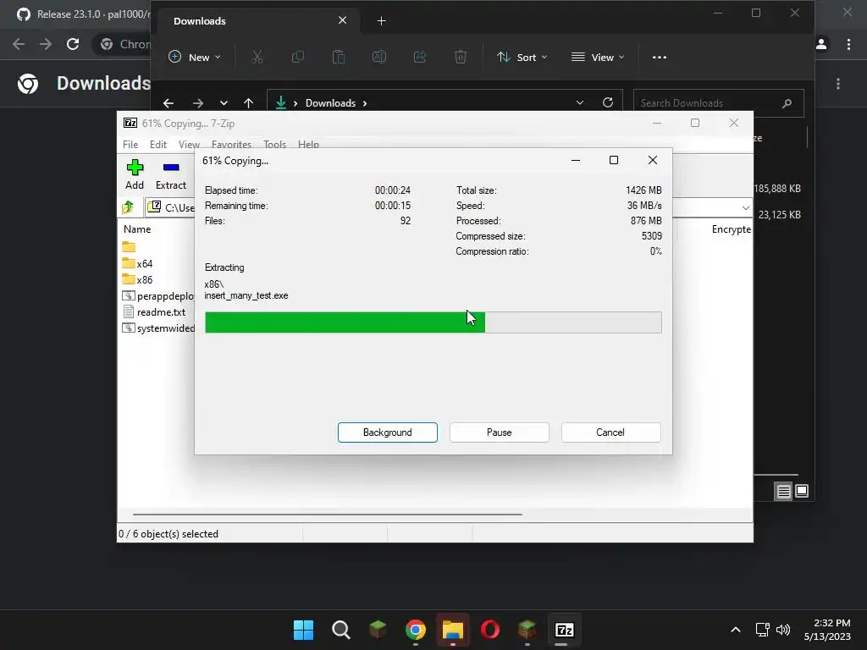Go back in File Explorer
867x650 pixels.
[168, 102]
